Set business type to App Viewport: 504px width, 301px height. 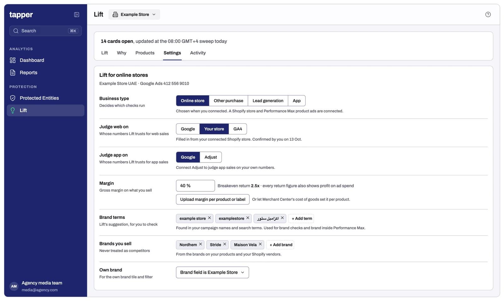click(297, 101)
